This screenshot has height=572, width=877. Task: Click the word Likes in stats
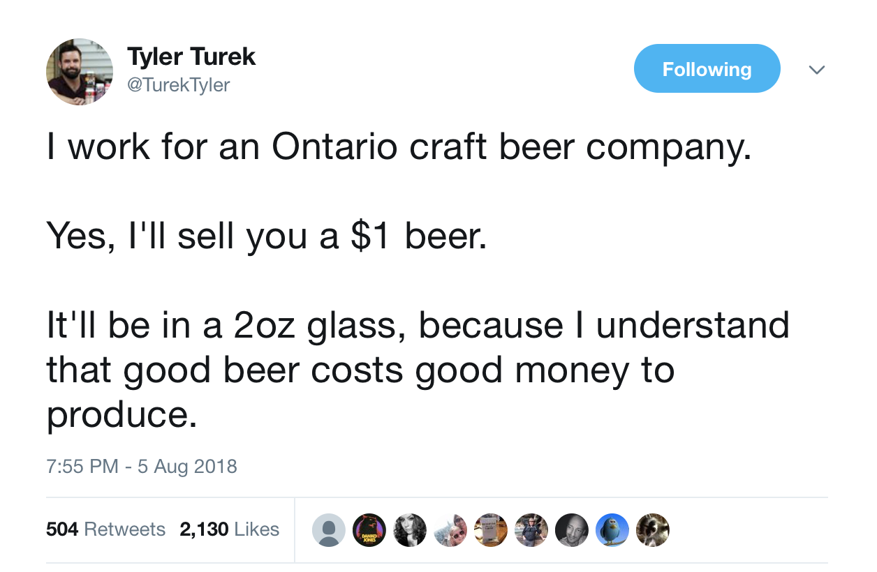pos(256,529)
